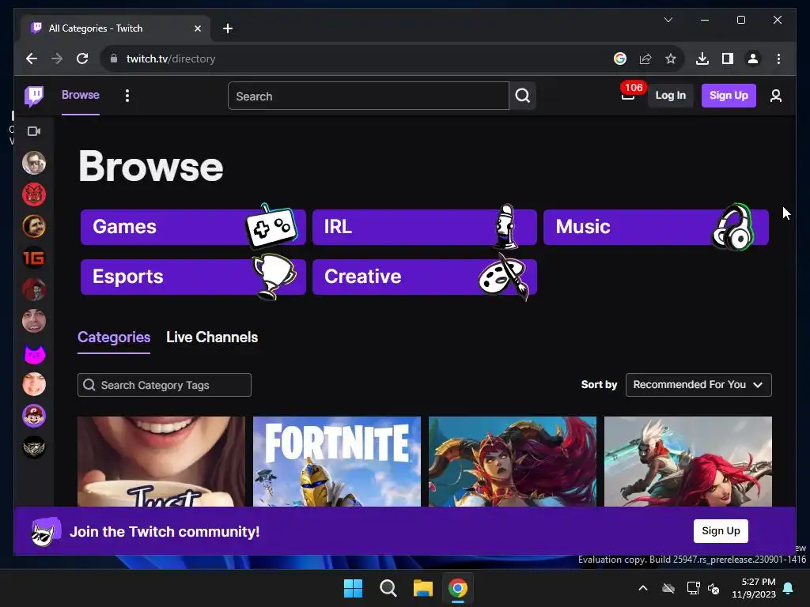The width and height of the screenshot is (810, 607).
Task: Open the tab search chevron in Chrome title bar
Action: tap(668, 20)
